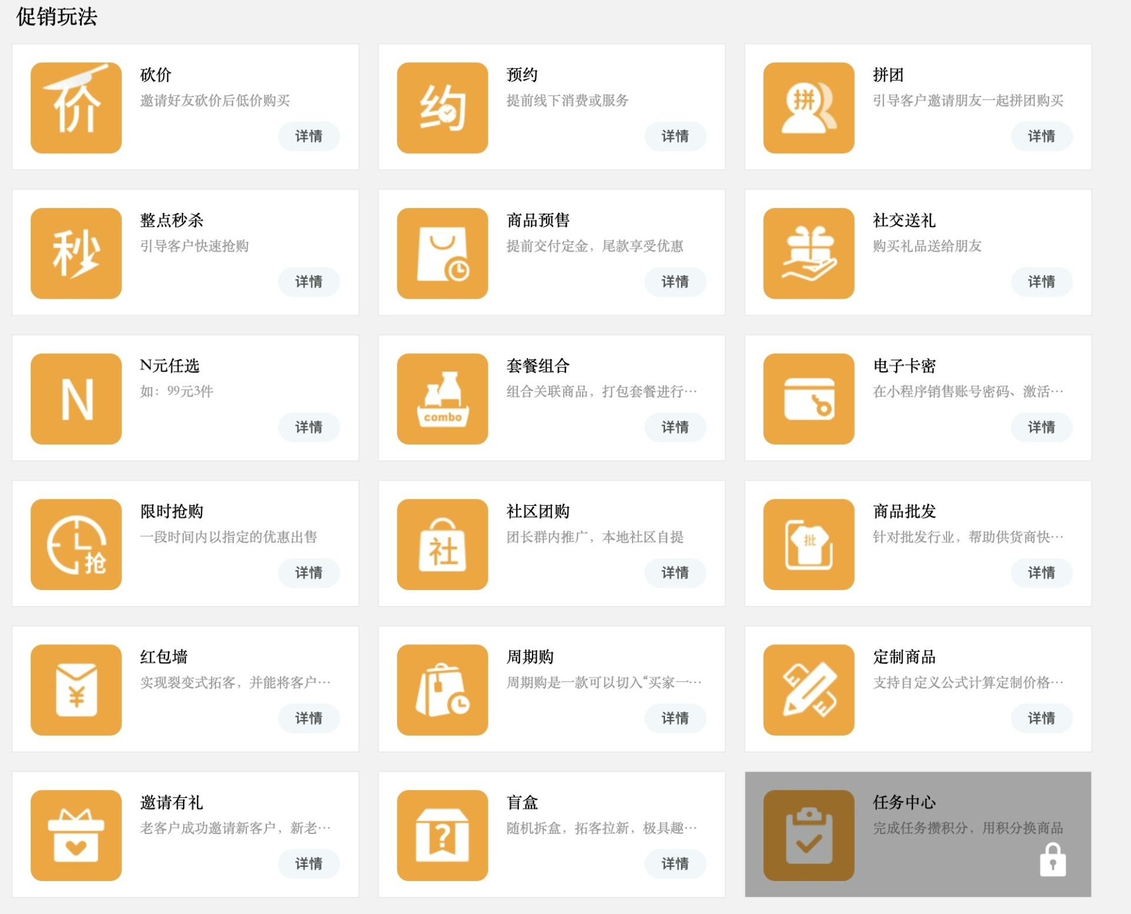Click the 限时抢购 clock icon
The height and width of the screenshot is (914, 1131).
(x=76, y=544)
